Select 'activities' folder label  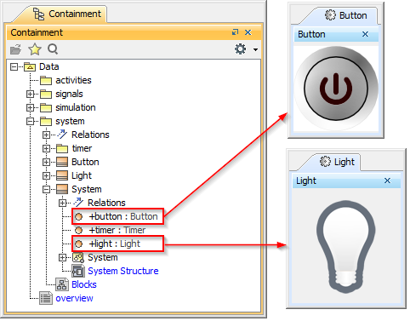click(x=73, y=81)
